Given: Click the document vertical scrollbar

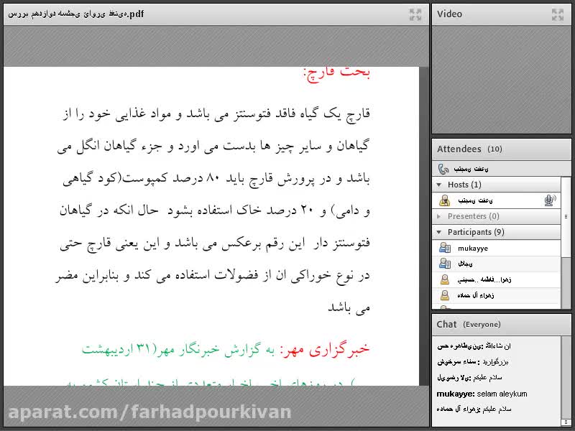Looking at the screenshot, I should pos(423,226).
